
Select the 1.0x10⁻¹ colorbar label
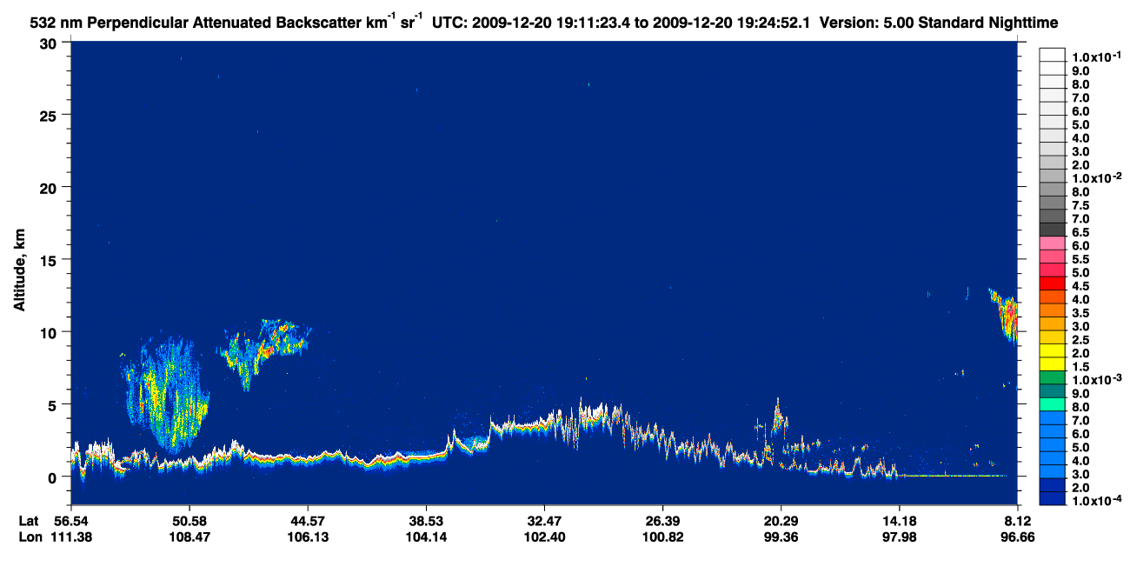click(1097, 57)
